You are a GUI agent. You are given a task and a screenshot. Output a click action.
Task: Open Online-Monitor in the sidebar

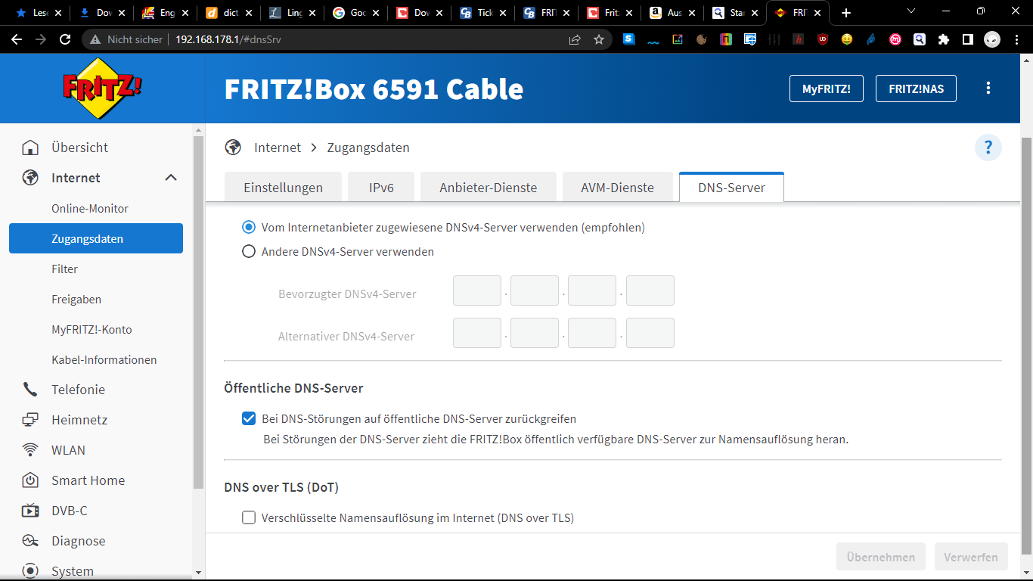90,208
